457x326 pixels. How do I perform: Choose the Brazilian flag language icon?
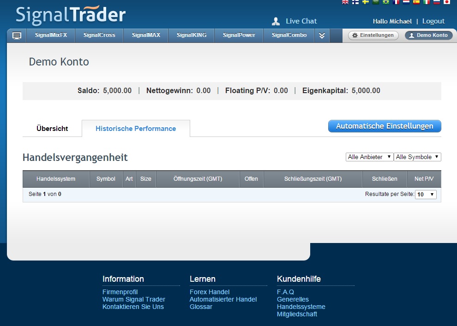(x=386, y=2)
